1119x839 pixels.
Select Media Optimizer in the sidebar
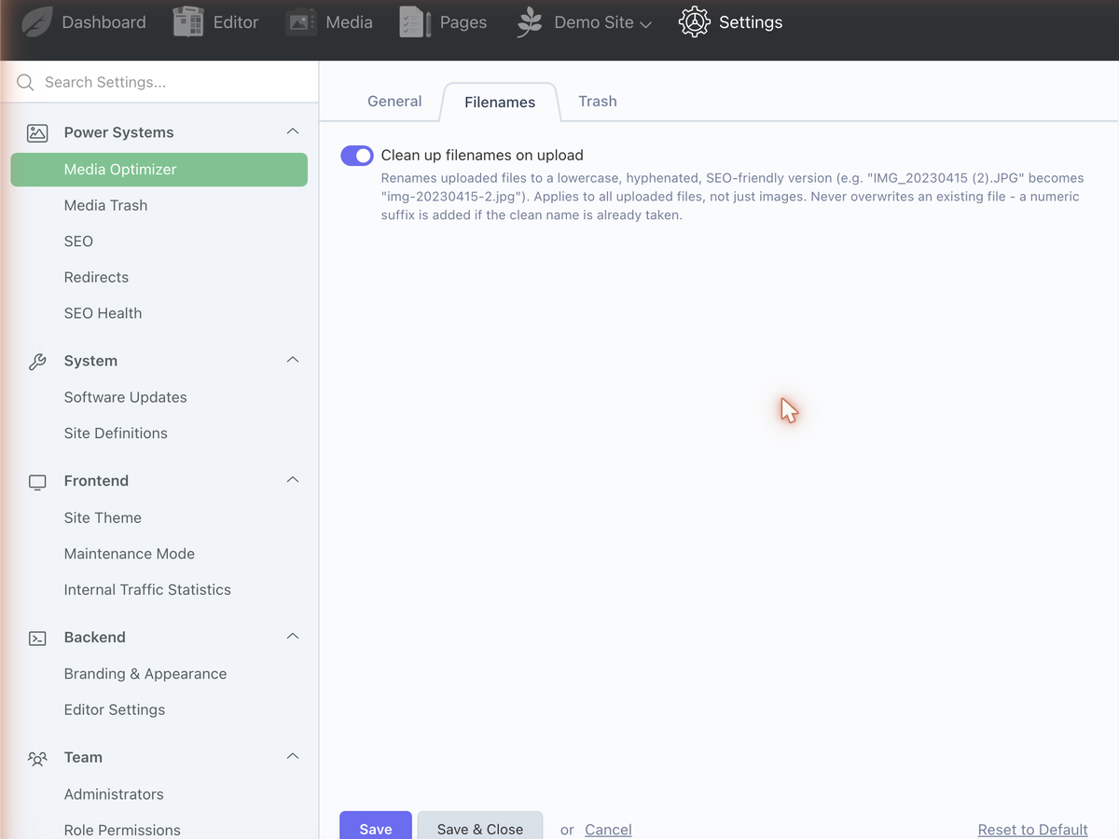coord(159,170)
